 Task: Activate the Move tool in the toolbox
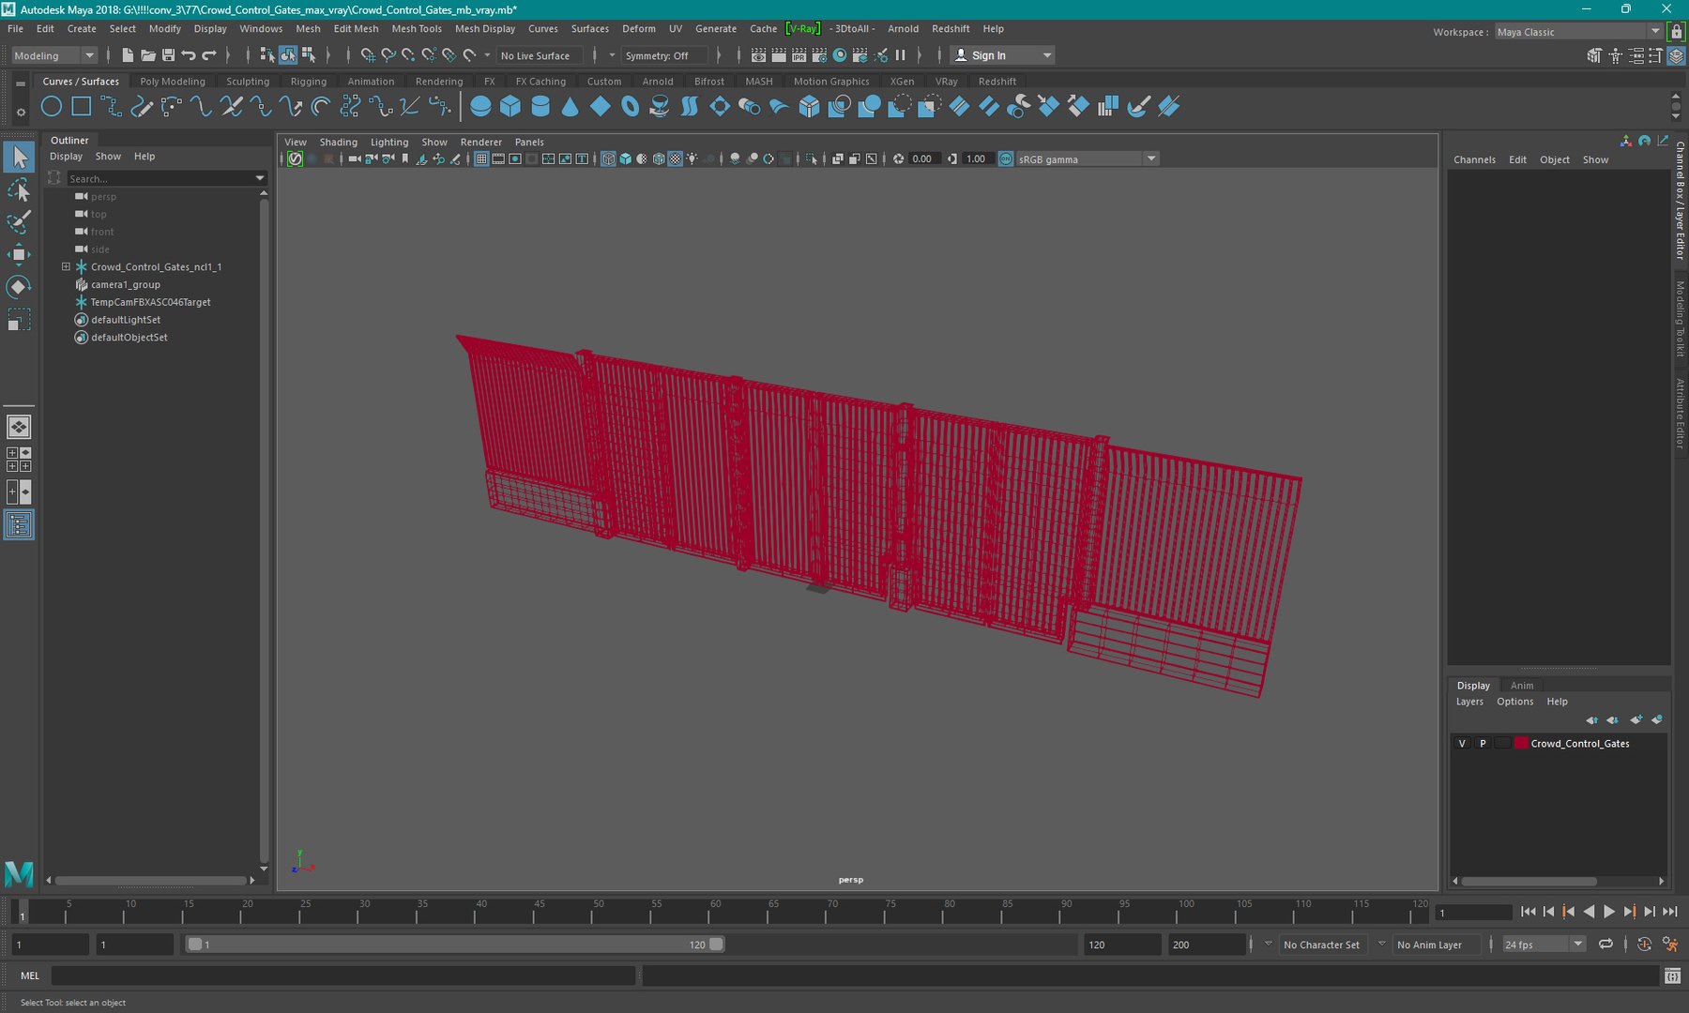click(19, 254)
